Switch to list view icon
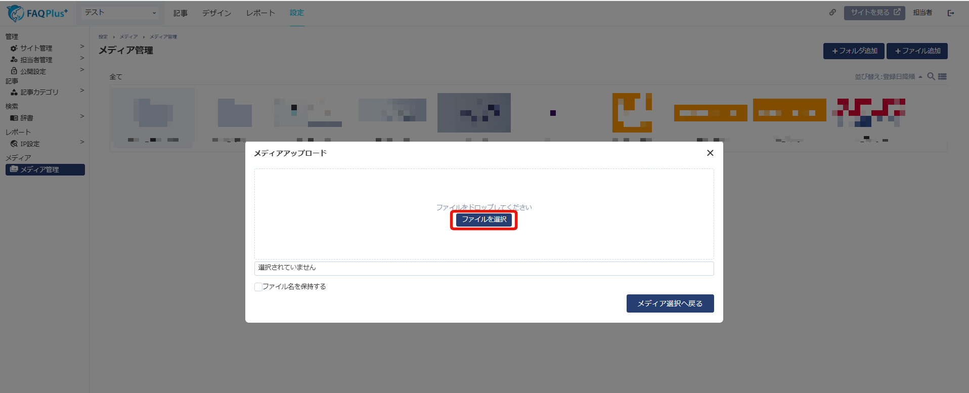Screen dimensions: 969x393 (x=942, y=76)
